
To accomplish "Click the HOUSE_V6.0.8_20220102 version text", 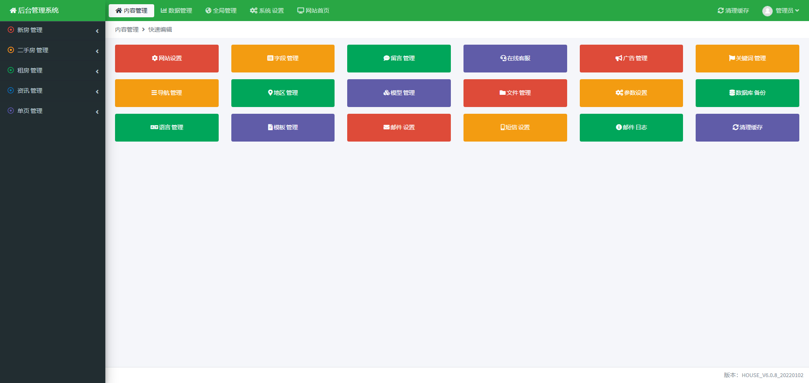I will click(x=772, y=375).
